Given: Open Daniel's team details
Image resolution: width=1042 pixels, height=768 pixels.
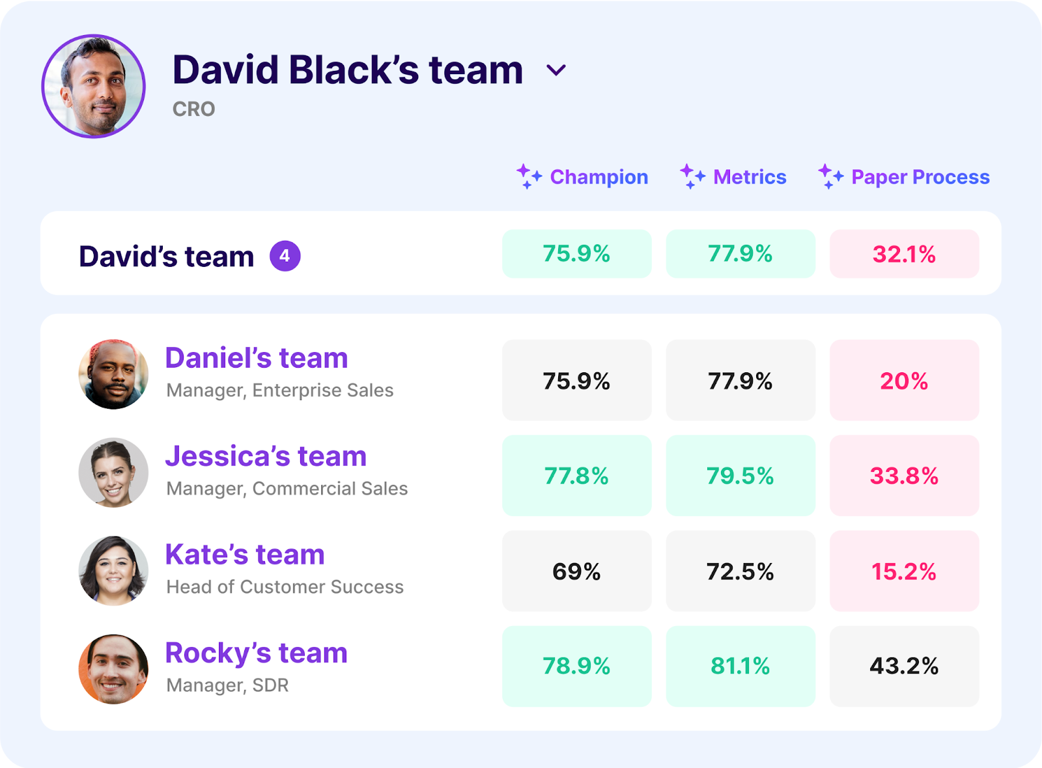Looking at the screenshot, I should click(x=256, y=357).
